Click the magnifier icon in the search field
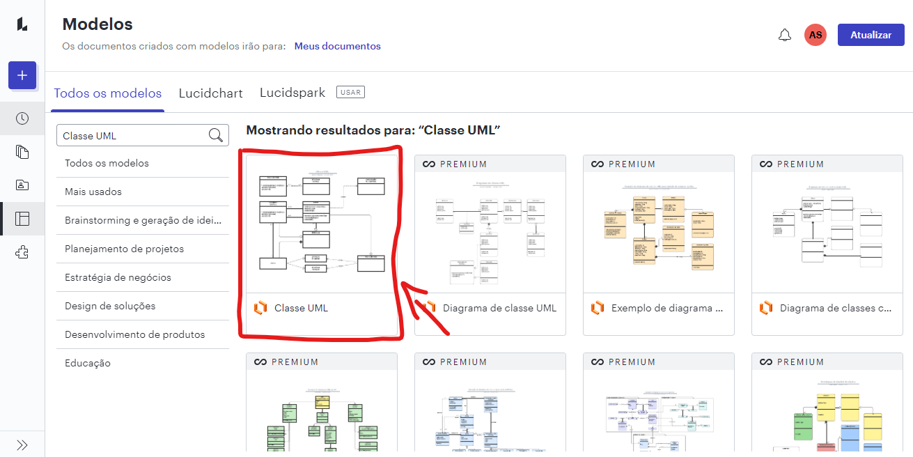 (x=216, y=134)
